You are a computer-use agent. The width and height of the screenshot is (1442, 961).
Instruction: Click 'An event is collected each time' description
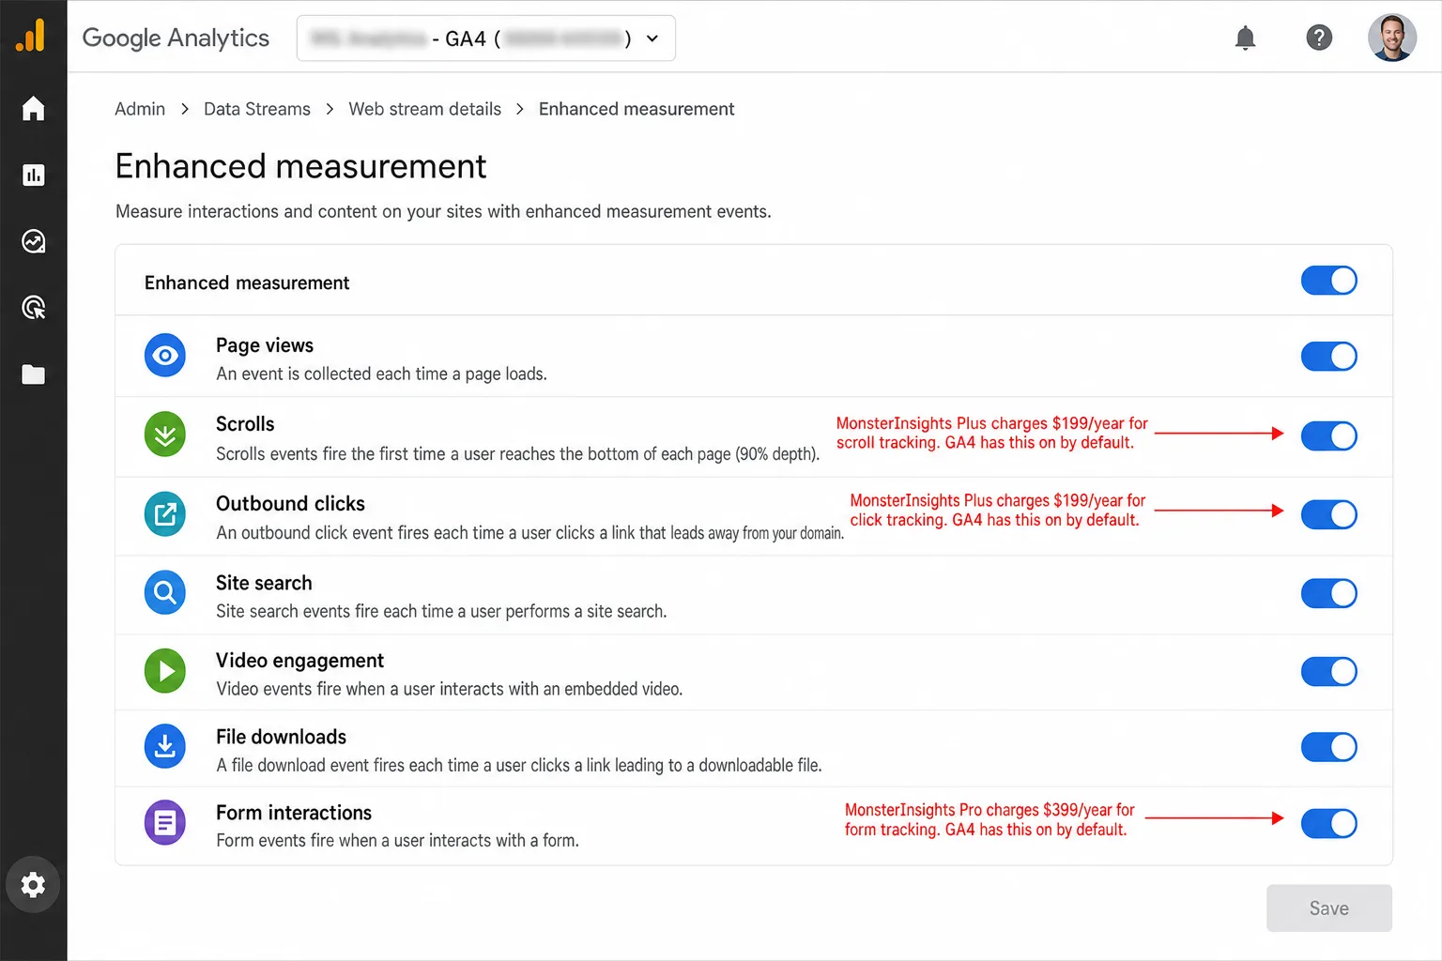coord(381,374)
